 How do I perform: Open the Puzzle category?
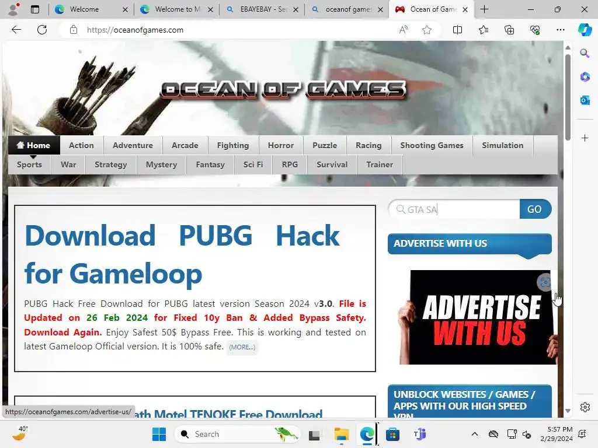click(325, 145)
